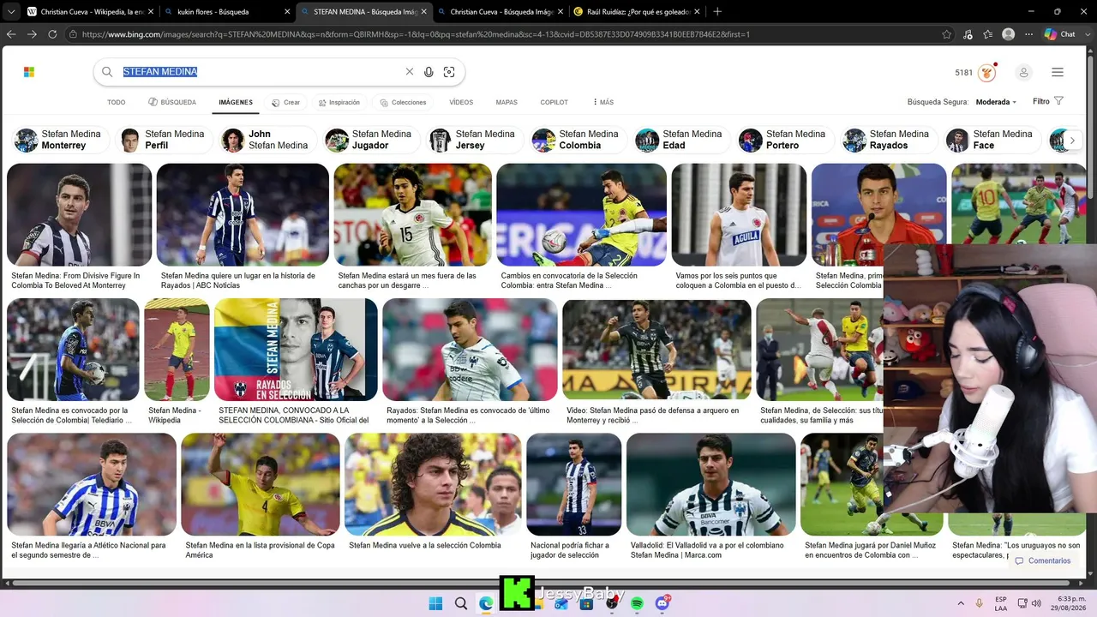The height and width of the screenshot is (617, 1097).
Task: Open the tab search dropdown at top-left
Action: tap(11, 11)
